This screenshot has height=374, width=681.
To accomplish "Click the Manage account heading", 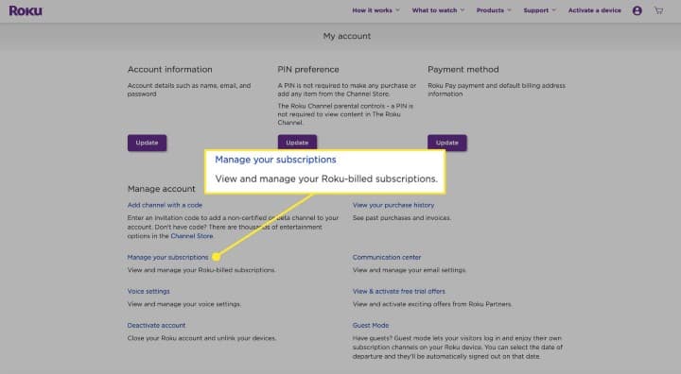I will coord(161,189).
